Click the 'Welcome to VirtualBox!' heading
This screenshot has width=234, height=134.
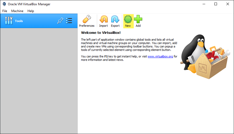(101, 33)
